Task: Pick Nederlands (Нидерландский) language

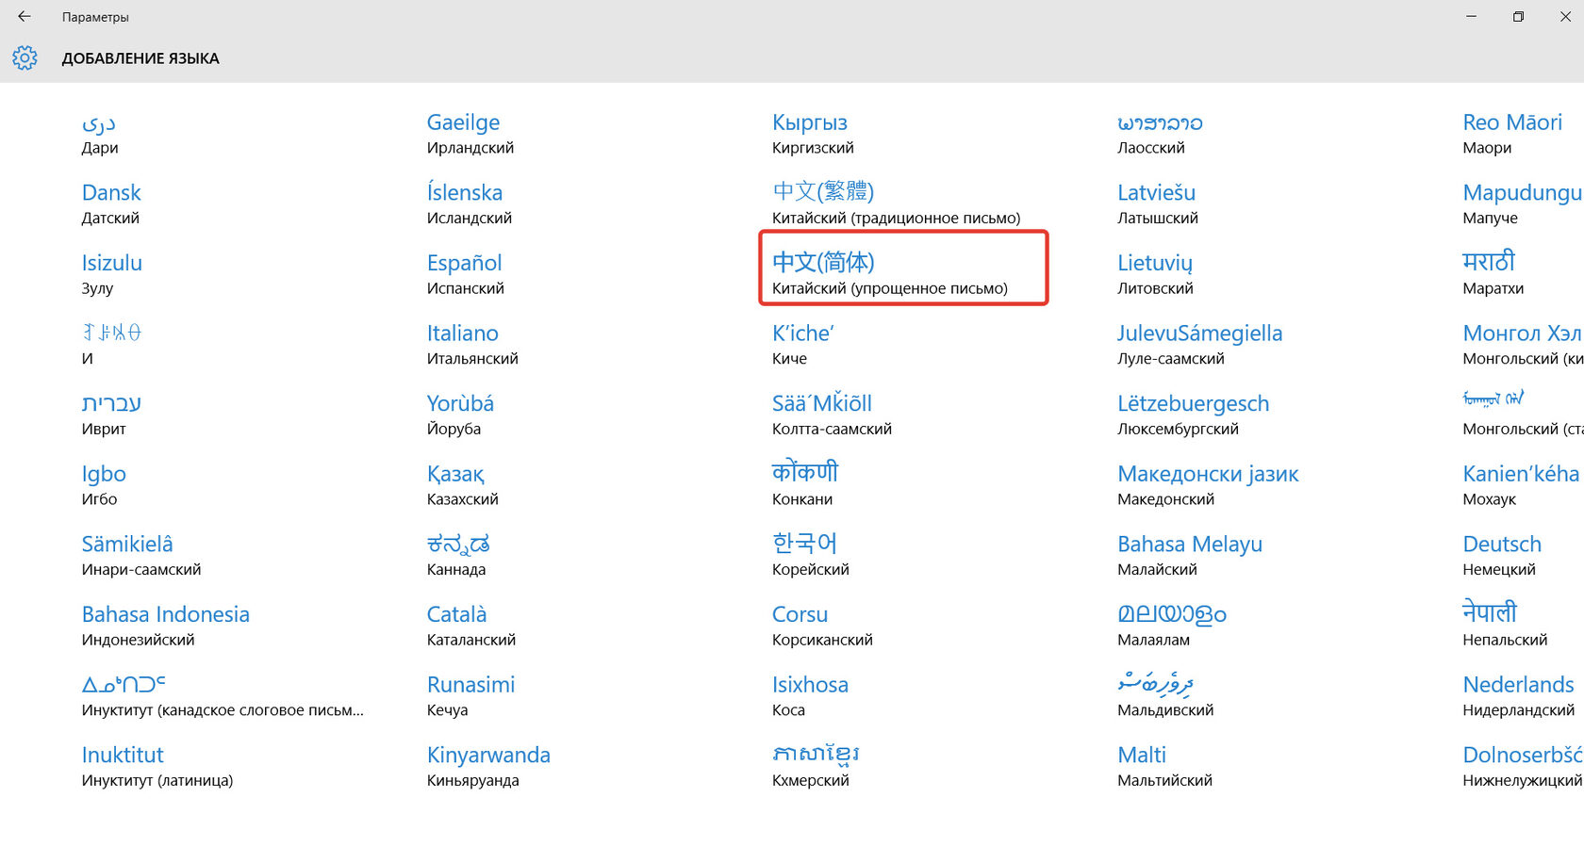Action: [1519, 696]
